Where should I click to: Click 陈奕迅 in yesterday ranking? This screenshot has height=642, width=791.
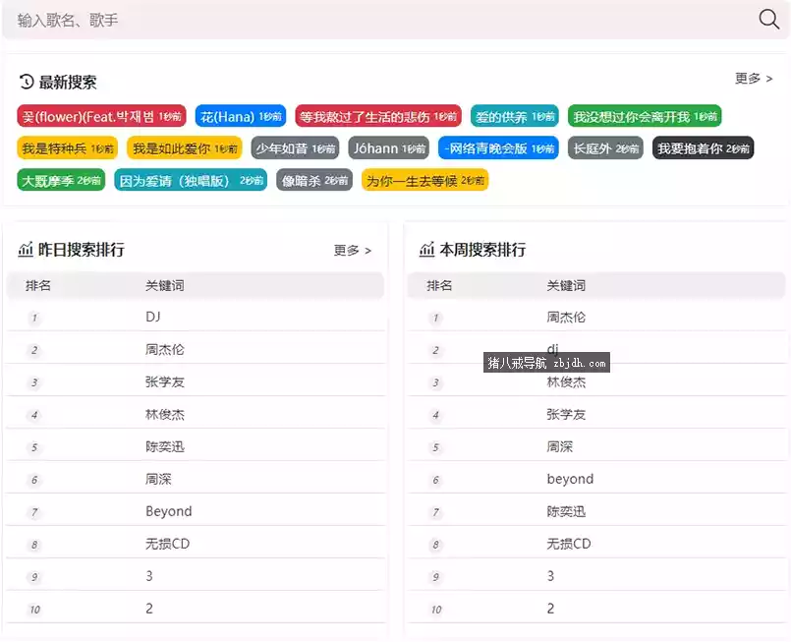click(x=165, y=446)
